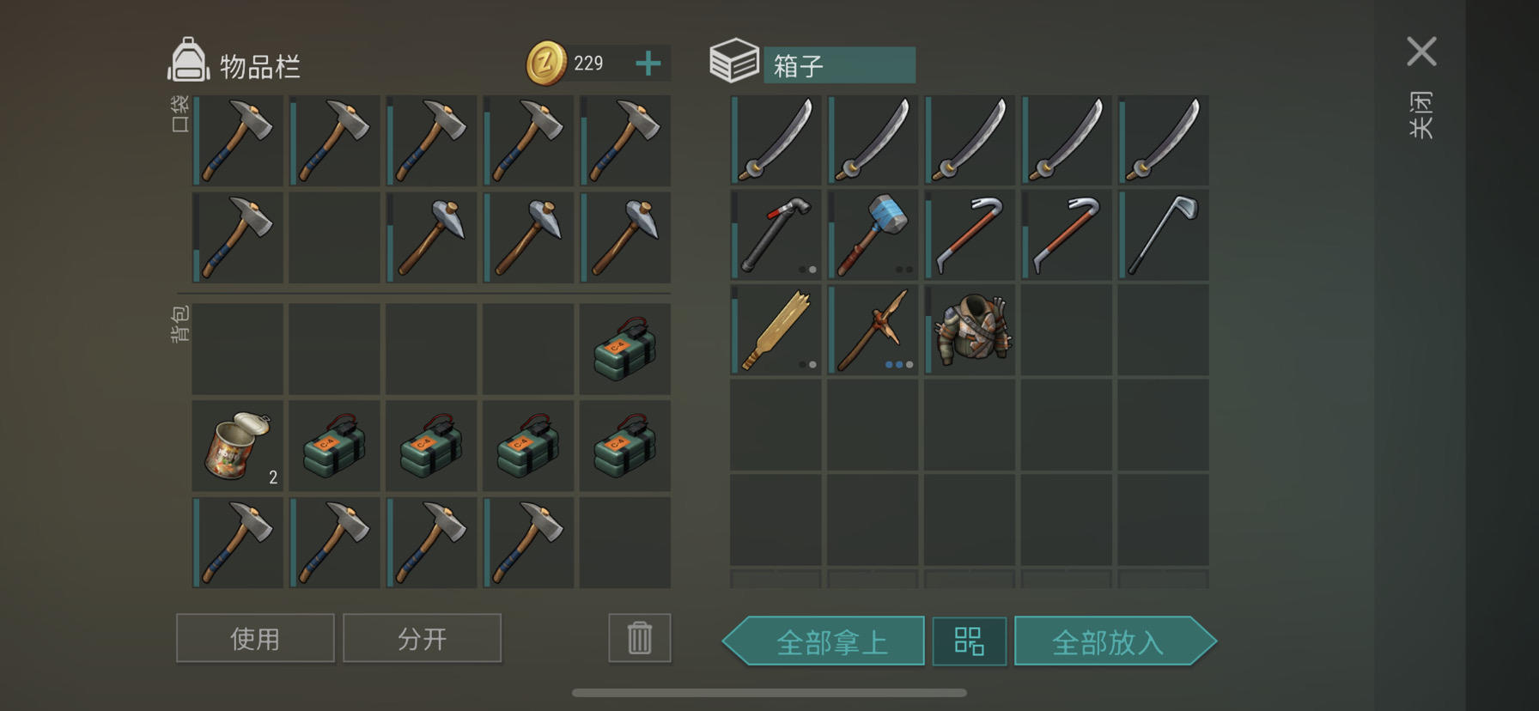This screenshot has height=711, width=1539.
Task: Select the black pipe wrench weapon
Action: [776, 235]
